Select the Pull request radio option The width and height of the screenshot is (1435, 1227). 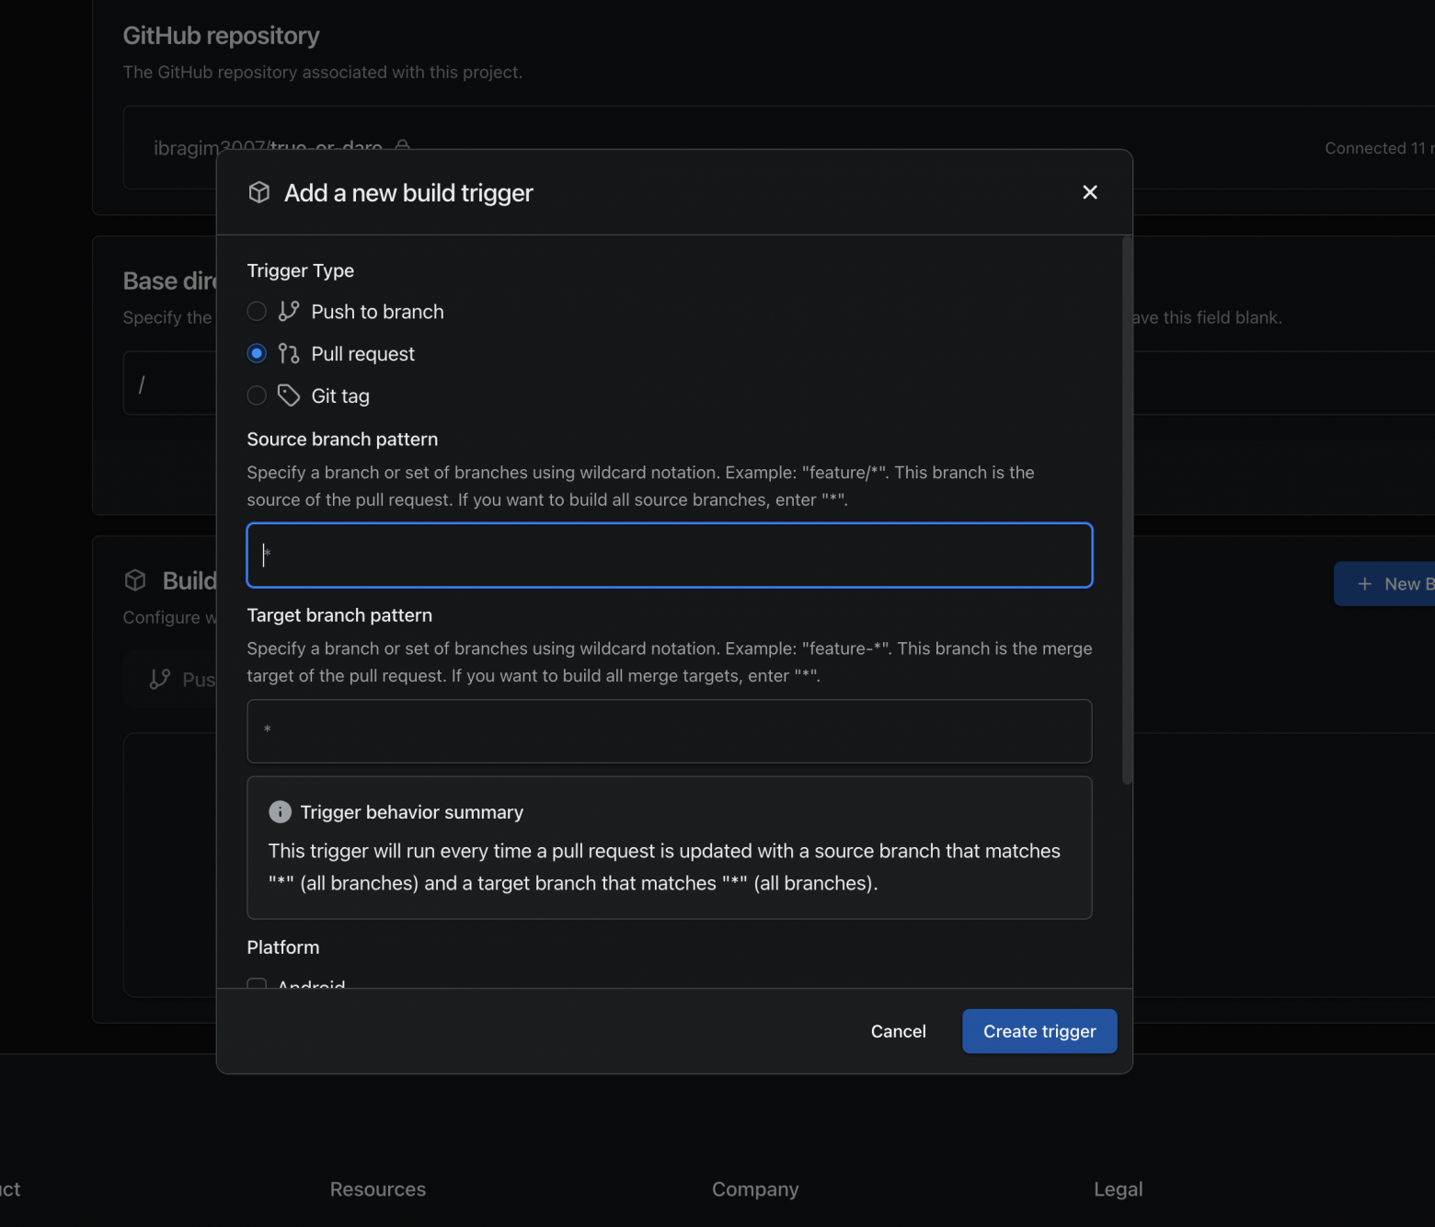(x=257, y=354)
